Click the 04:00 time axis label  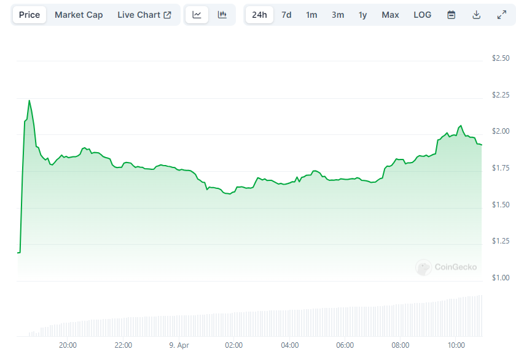290,345
